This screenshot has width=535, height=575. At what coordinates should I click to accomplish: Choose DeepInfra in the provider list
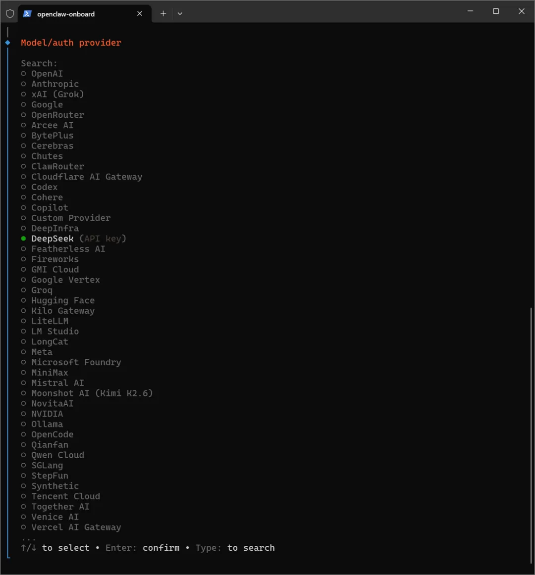[x=50, y=228]
